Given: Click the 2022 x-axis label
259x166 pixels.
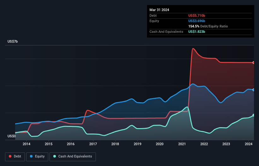Looking at the screenshot, I should (x=204, y=144).
